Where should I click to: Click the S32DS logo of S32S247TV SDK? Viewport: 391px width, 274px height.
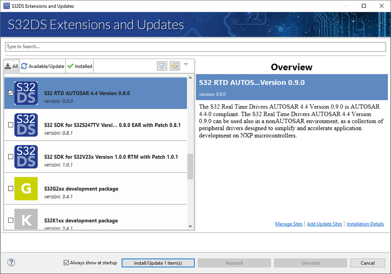[26, 125]
